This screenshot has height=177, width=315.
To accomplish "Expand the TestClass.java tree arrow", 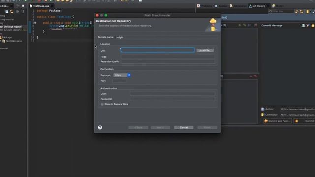I will 0,41.
